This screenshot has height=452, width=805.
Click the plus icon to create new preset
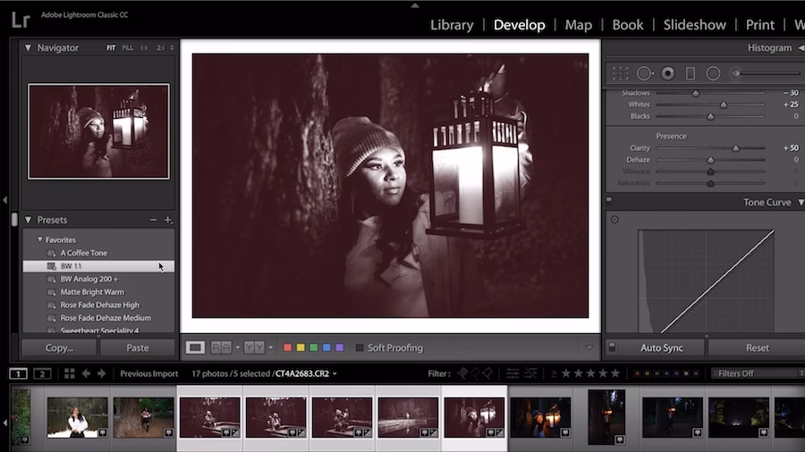pos(168,220)
